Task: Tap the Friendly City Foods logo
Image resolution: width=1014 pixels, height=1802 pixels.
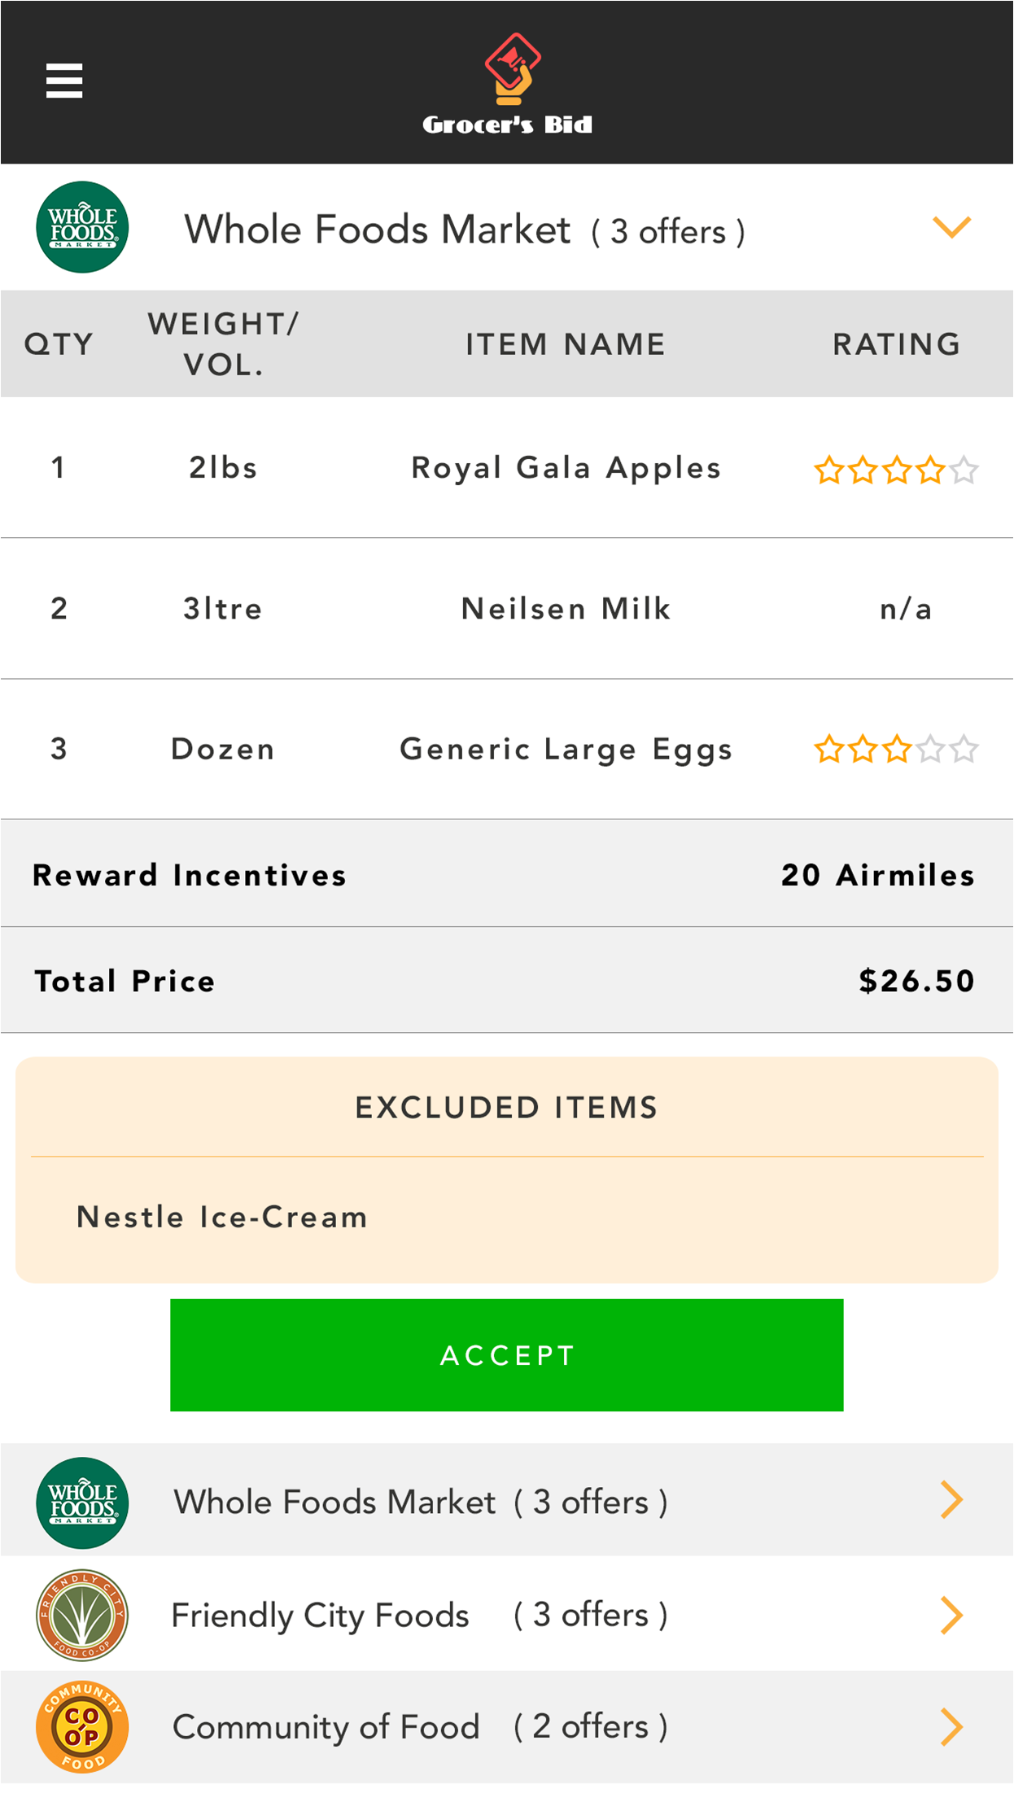Action: pos(82,1615)
